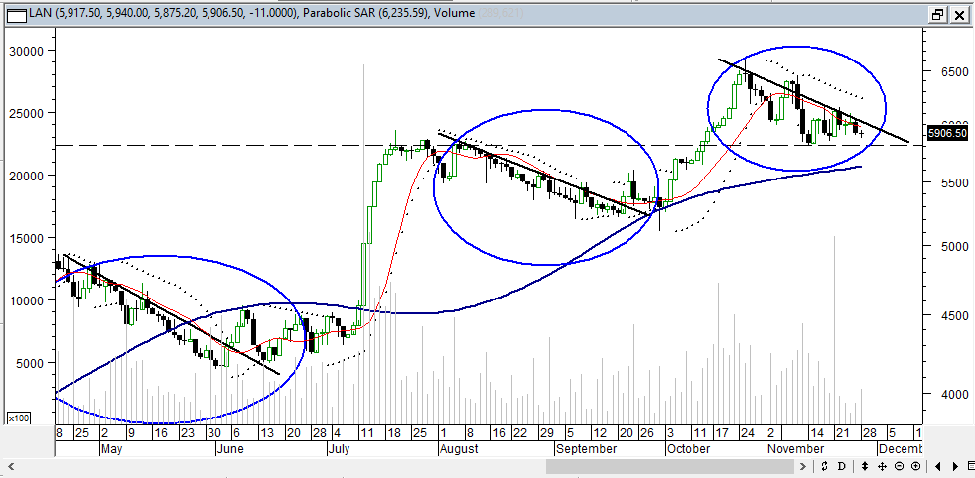Click the 15000 left axis label
The image size is (975, 478).
pos(27,238)
